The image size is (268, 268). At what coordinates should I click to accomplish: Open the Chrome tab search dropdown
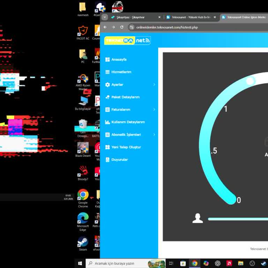coord(105,17)
